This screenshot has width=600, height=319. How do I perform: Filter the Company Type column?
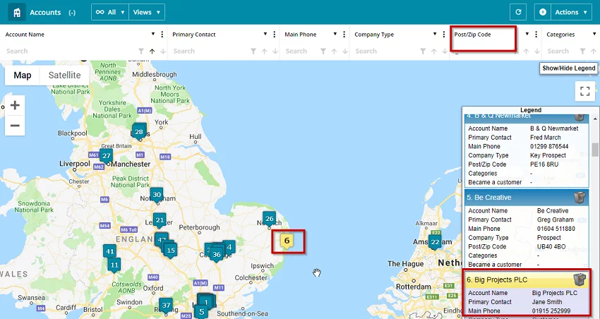click(x=423, y=52)
